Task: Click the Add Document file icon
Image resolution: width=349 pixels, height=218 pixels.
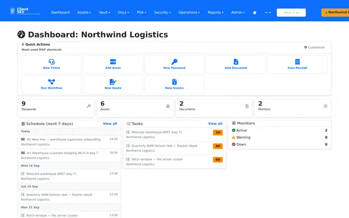Action: tap(236, 62)
